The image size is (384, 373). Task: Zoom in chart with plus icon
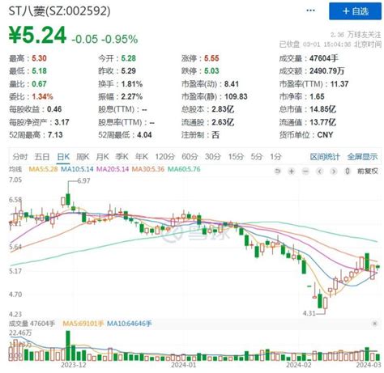pos(292,172)
